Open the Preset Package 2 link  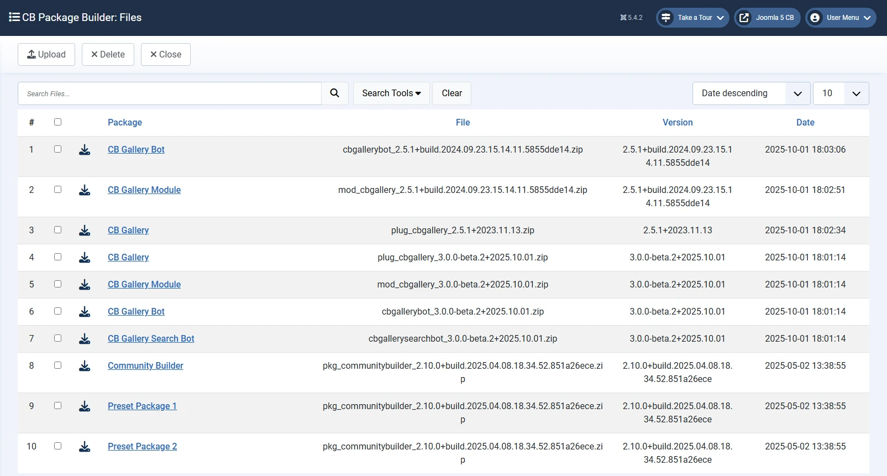143,447
